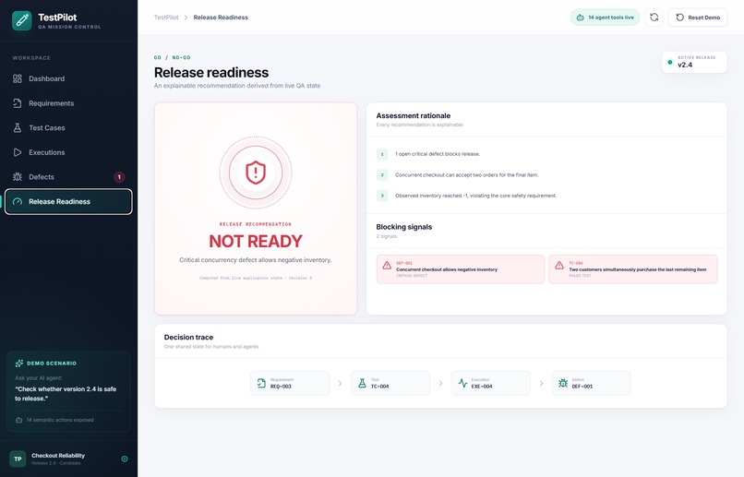
Task: Click the Defects bug icon in sidebar
Action: tap(18, 177)
